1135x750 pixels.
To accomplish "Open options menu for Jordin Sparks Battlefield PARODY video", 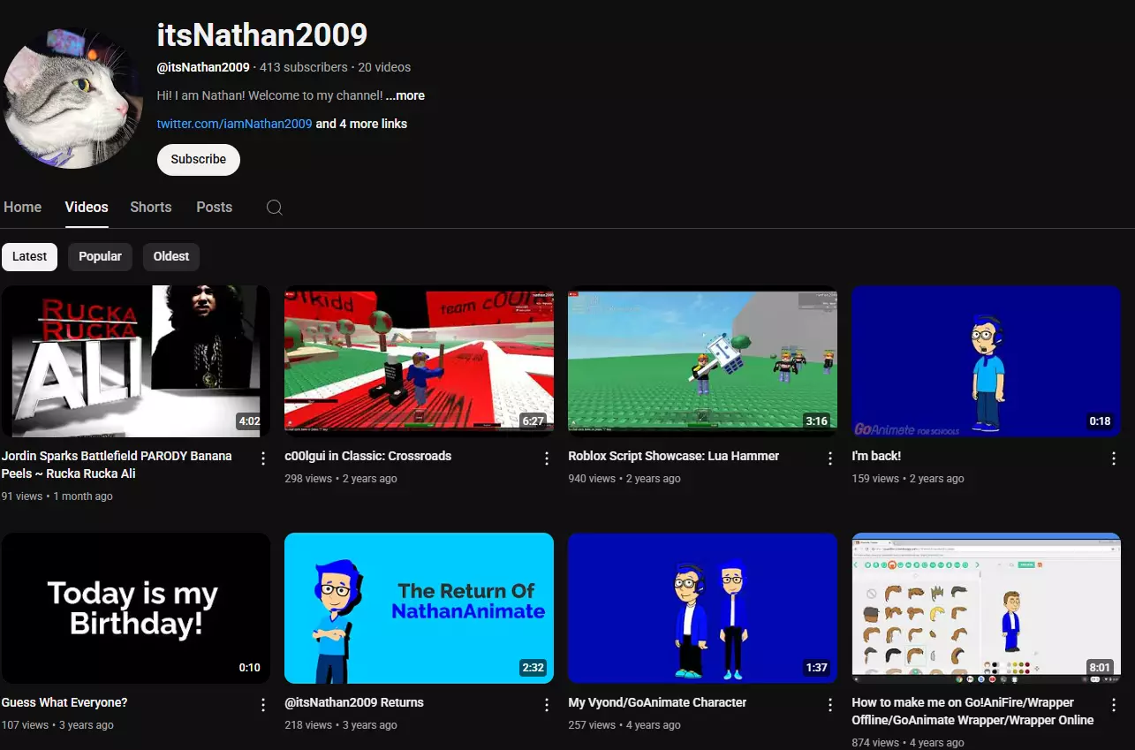I will [x=263, y=458].
